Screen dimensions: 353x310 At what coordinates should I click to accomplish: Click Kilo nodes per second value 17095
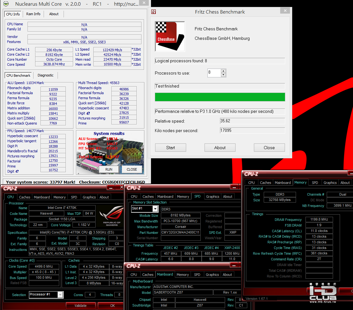[x=252, y=130]
